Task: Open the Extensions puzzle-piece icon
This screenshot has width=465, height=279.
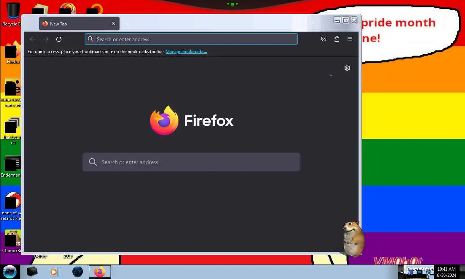Action: tap(337, 39)
